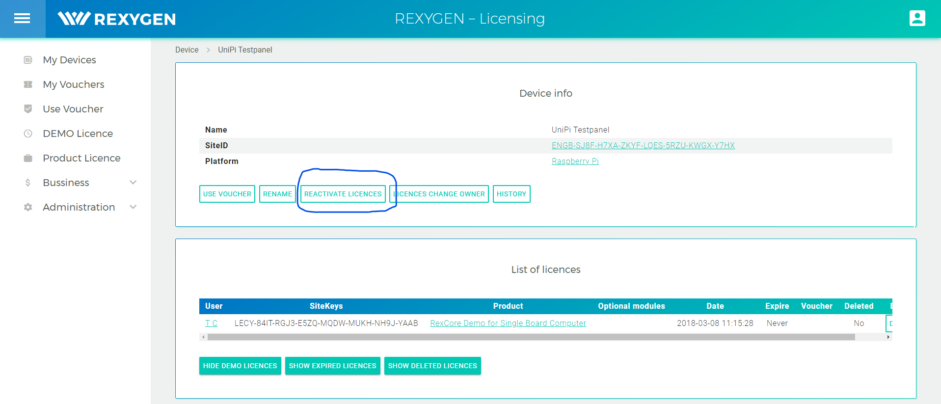The width and height of the screenshot is (941, 404).
Task: Click the Bussiness dollar icon
Action: point(28,183)
